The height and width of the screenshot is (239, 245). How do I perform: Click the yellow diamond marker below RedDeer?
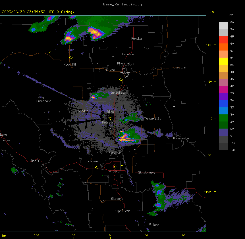click(121, 80)
